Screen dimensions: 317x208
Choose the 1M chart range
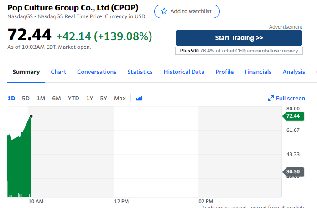pos(41,99)
